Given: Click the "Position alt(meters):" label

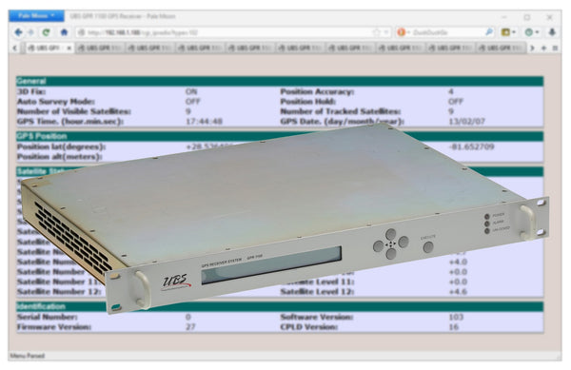Looking at the screenshot, I should [59, 157].
